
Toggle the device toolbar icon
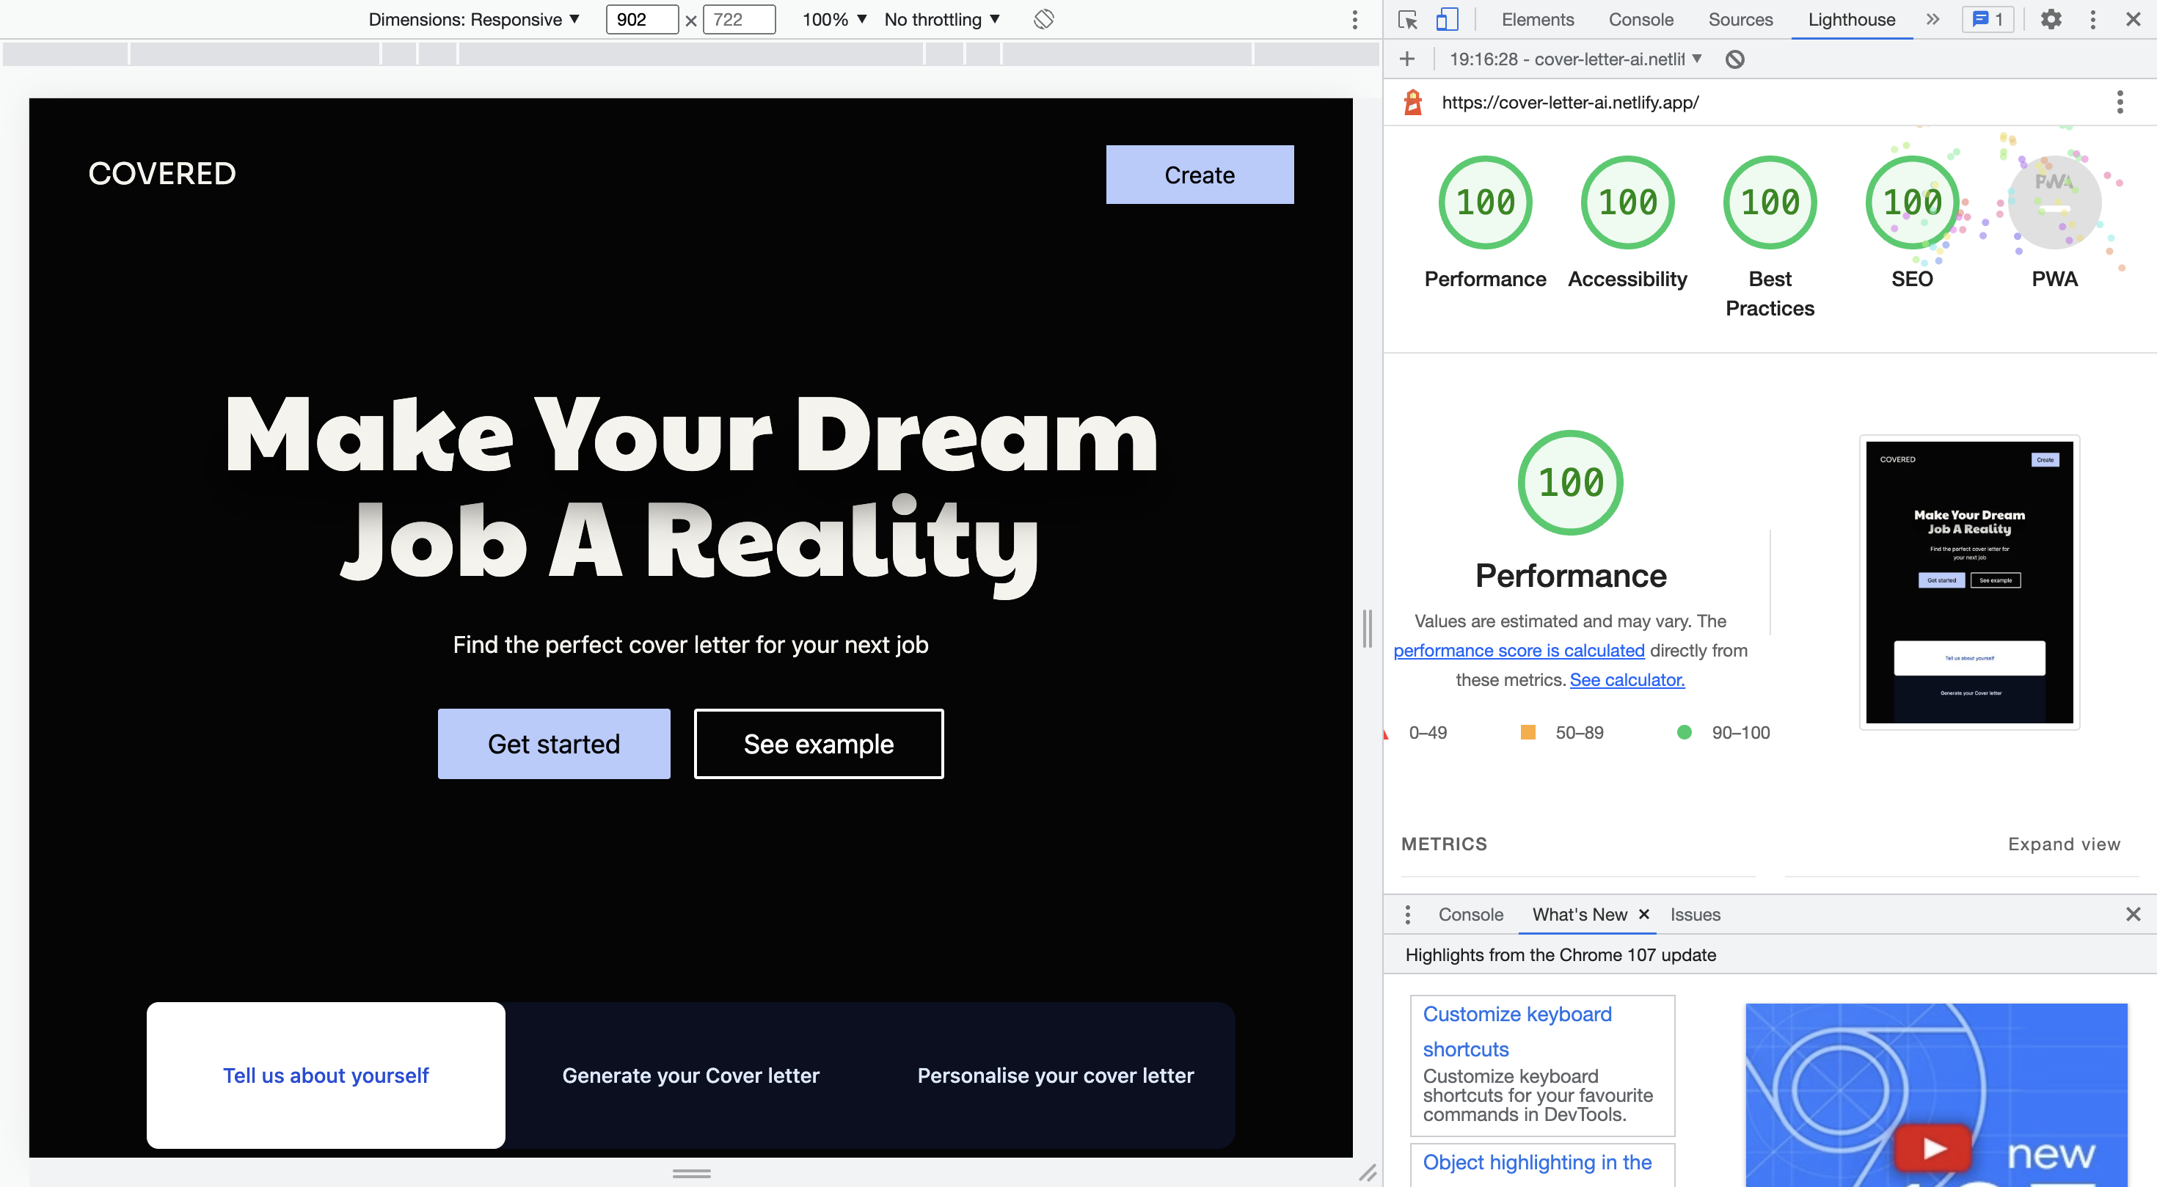1447,19
